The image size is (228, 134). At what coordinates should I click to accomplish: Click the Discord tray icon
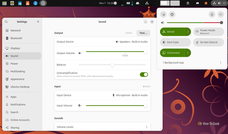198,3
